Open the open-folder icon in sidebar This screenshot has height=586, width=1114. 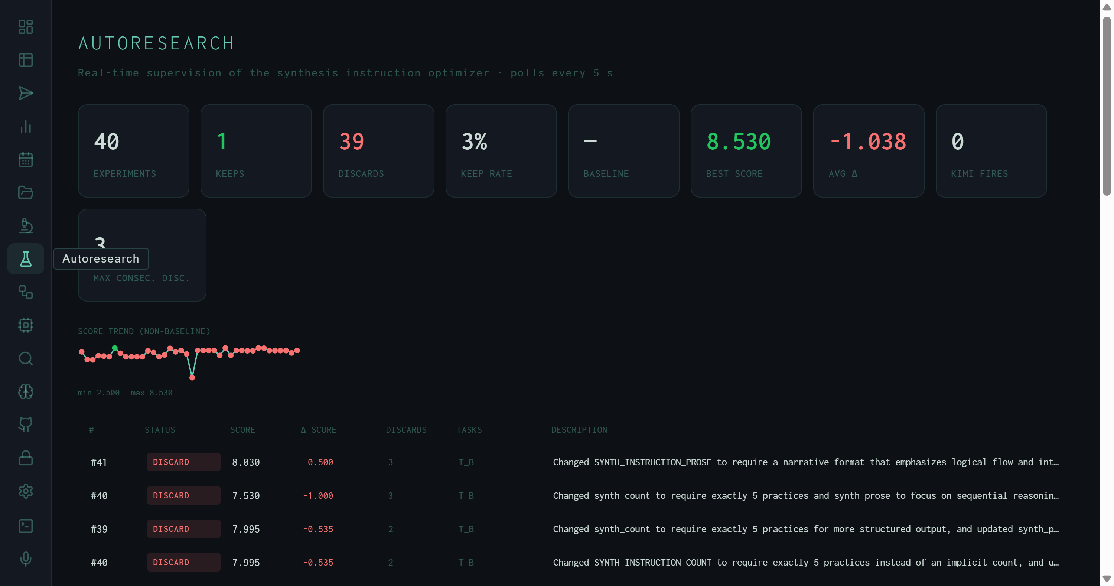point(26,192)
